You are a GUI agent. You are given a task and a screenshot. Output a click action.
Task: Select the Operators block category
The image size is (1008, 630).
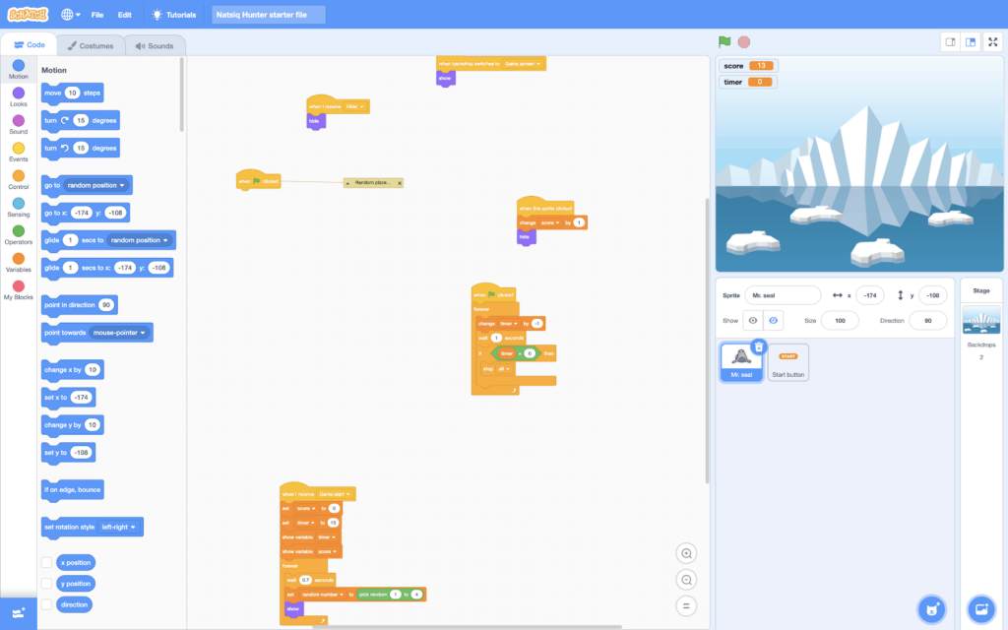19,235
